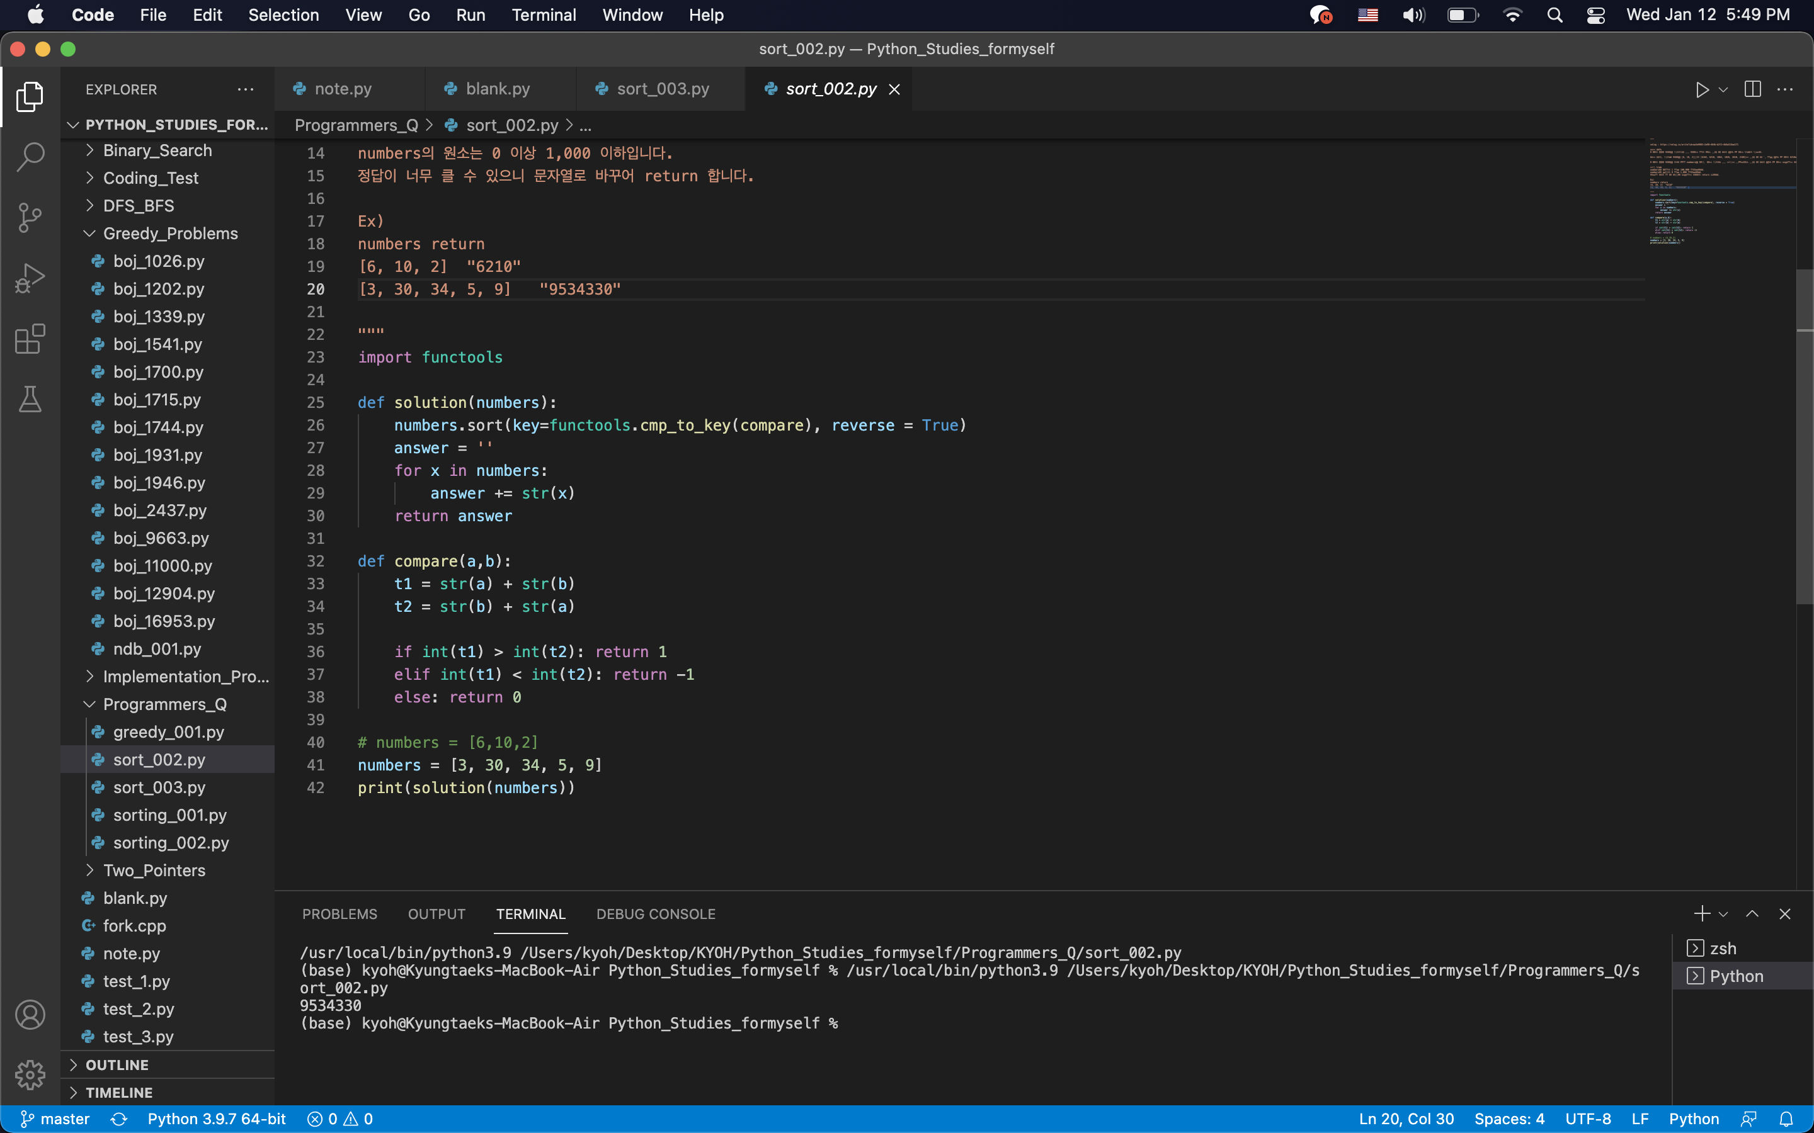The width and height of the screenshot is (1814, 1133).
Task: Toggle macOS Control Center
Action: 1595,14
